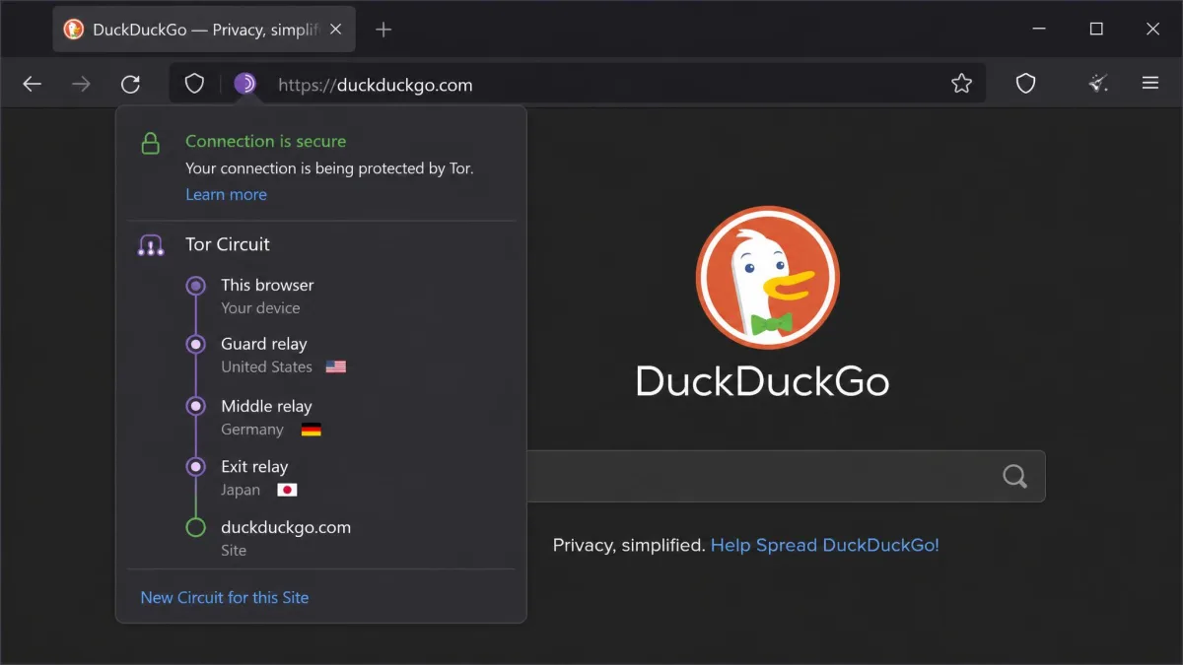Click the New Identity broom icon
1183x665 pixels.
[x=1098, y=84]
